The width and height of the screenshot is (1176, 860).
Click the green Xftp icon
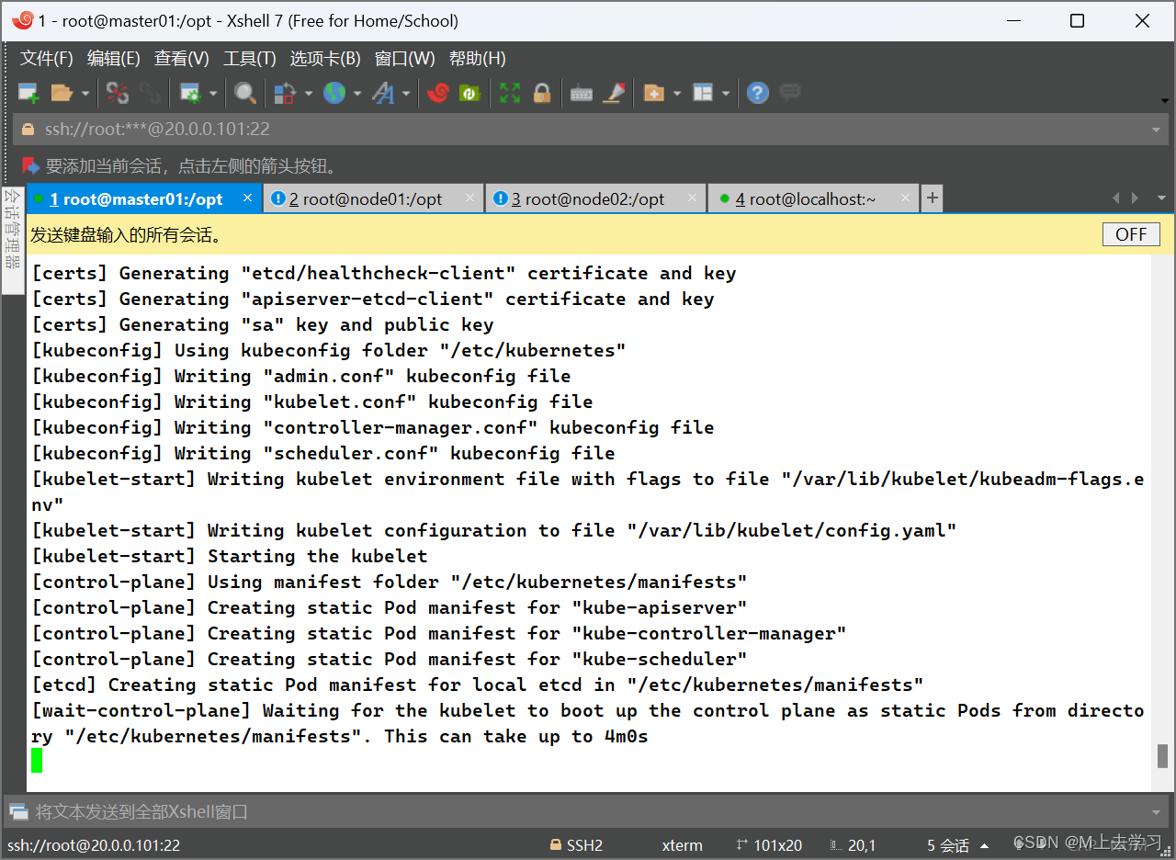(x=469, y=93)
